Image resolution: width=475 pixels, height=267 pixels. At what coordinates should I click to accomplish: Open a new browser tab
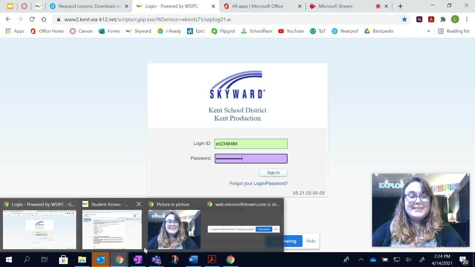400,6
